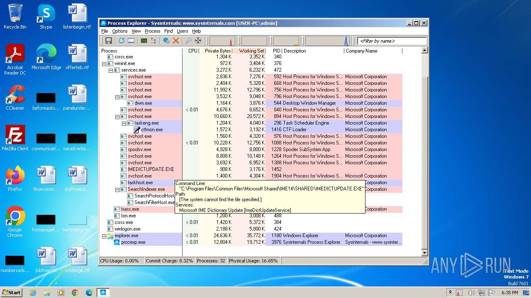Click the Find Window's Process crosshair icon

(x=198, y=41)
